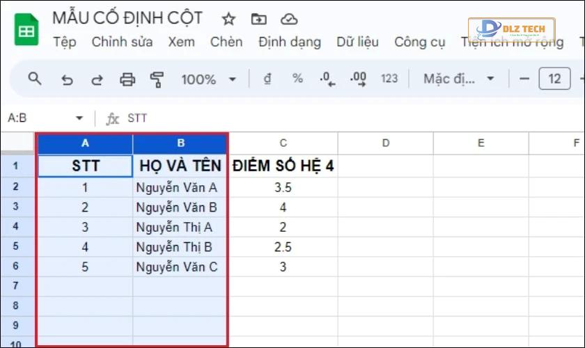Select cell ĐIỂM SỐ HỆ 4
This screenshot has height=348, width=585.
click(283, 166)
